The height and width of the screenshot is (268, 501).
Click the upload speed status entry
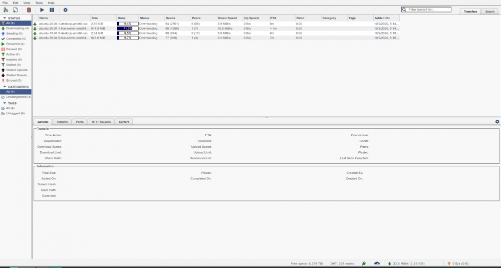tap(457, 263)
